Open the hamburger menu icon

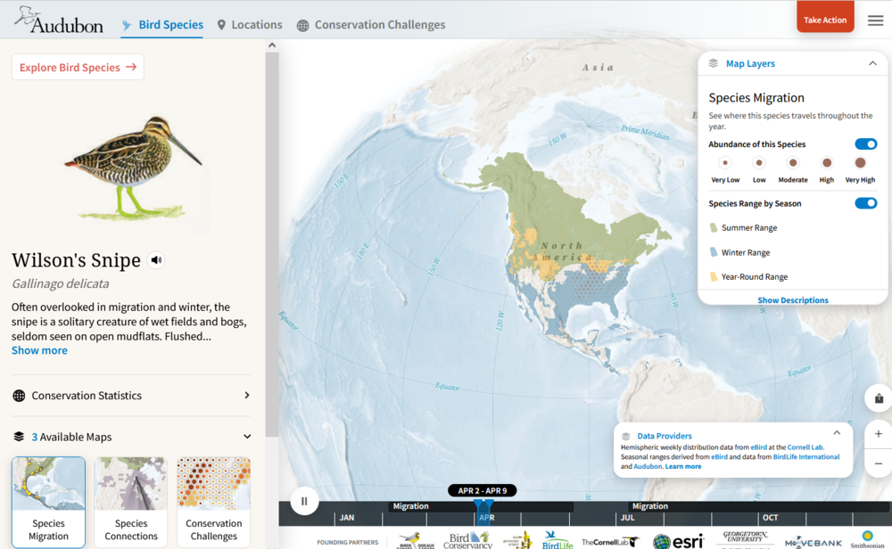coord(875,20)
